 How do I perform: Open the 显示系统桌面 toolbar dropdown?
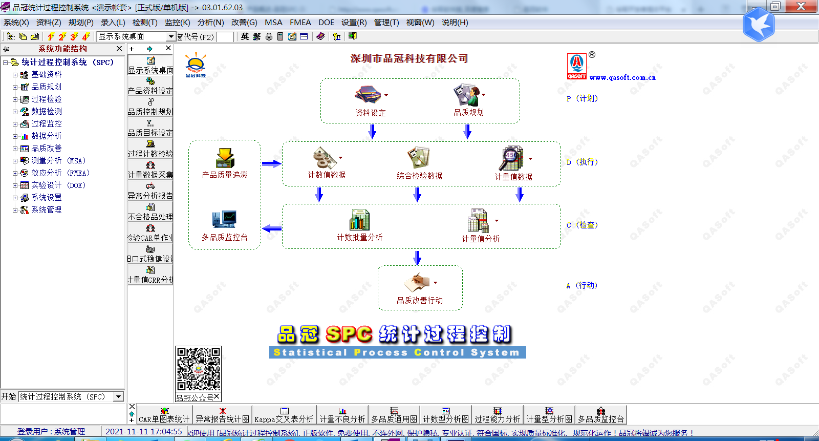coord(171,36)
